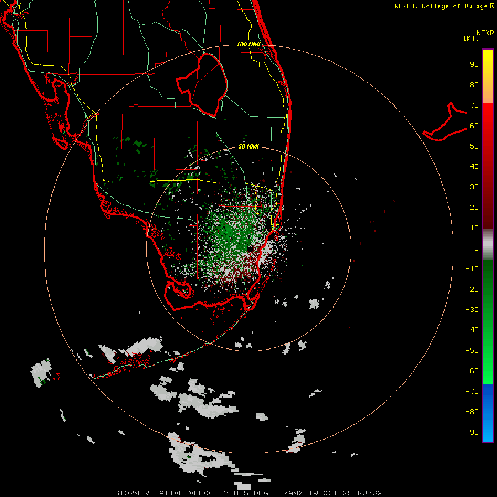
Task: Click the 100 NMI range ring label
Action: [x=248, y=44]
